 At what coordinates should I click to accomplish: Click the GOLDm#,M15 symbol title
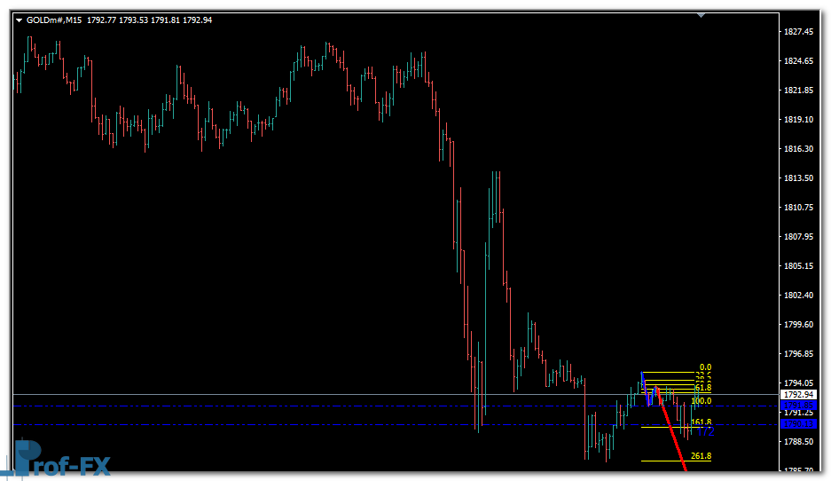tap(54, 20)
